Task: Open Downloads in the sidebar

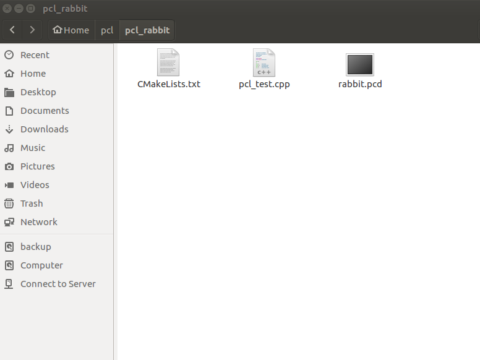Action: tap(57, 129)
